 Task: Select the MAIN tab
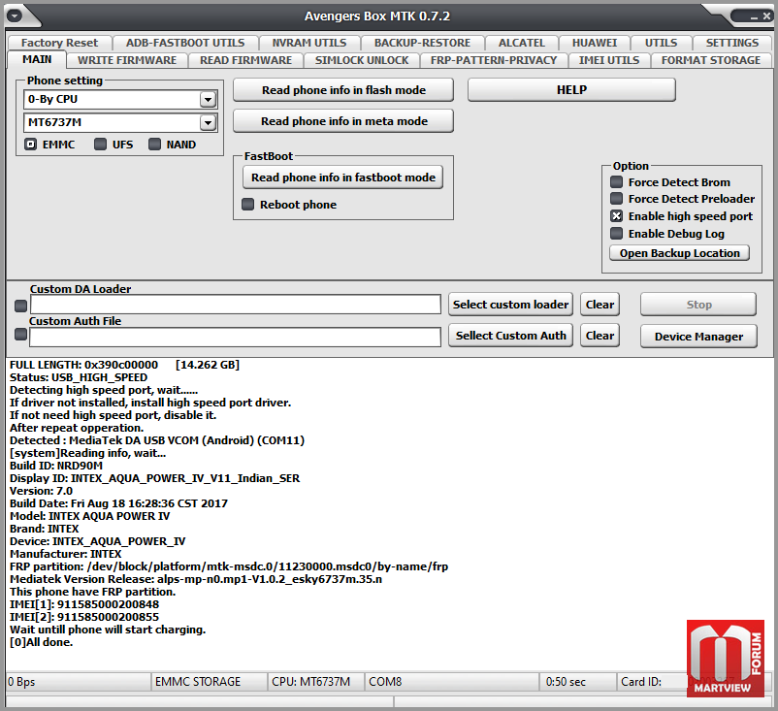pos(37,59)
